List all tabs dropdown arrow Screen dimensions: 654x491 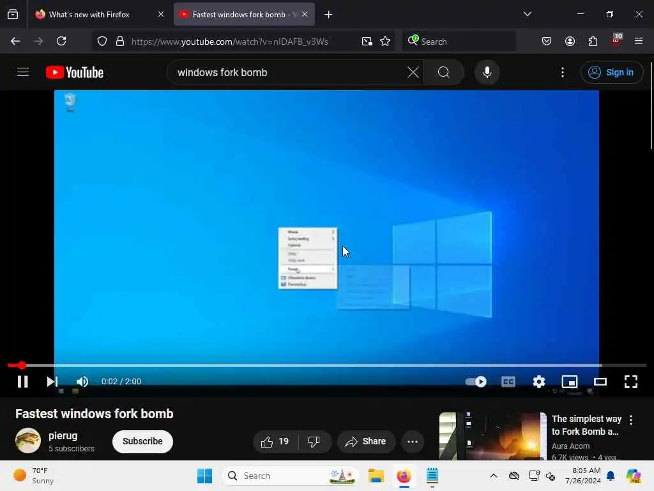tap(528, 15)
